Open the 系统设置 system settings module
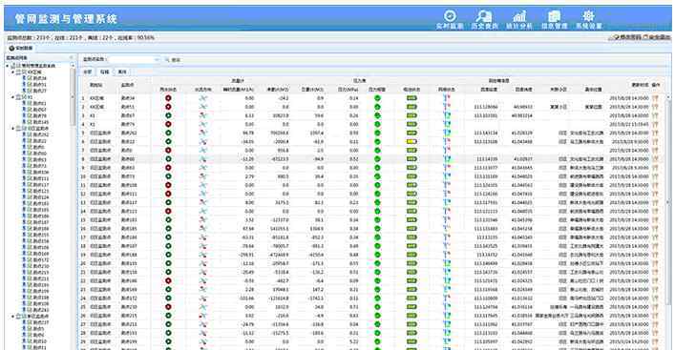 [588, 20]
